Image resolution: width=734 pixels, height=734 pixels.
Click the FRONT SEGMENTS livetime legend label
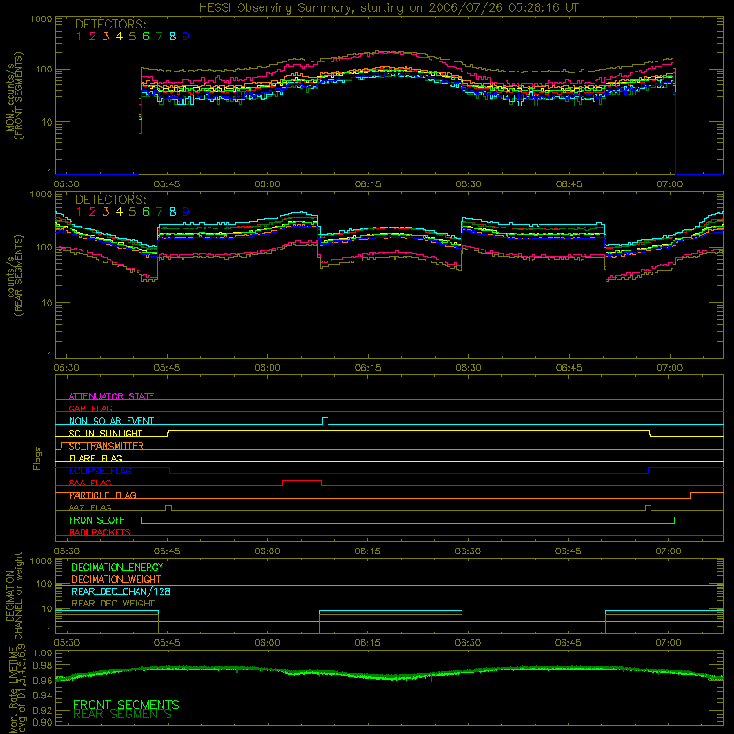127,705
